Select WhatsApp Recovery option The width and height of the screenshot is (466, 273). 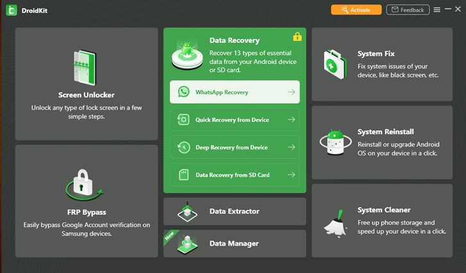coord(235,92)
